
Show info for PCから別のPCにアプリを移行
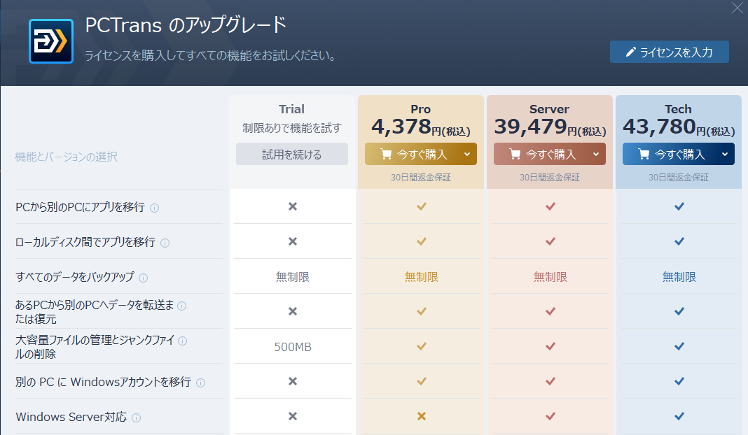[155, 208]
